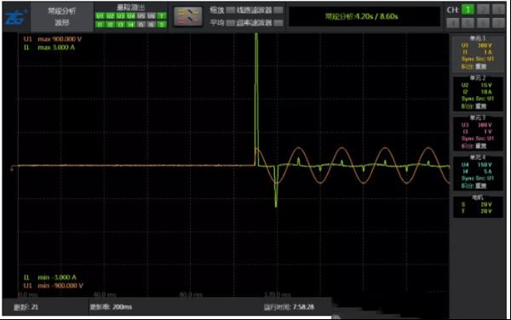Image resolution: width=511 pixels, height=320 pixels.
Task: Toggle the 平均 (average) checkbox
Action: click(231, 23)
